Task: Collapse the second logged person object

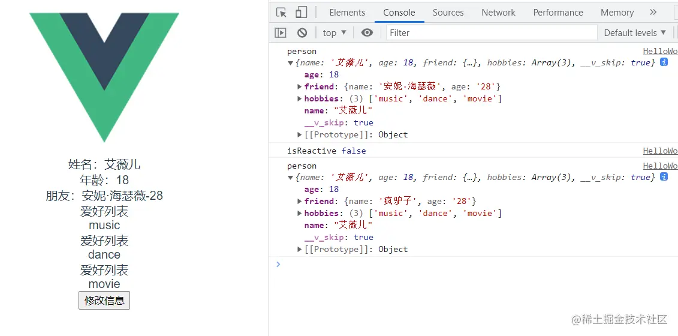Action: pyautogui.click(x=291, y=178)
